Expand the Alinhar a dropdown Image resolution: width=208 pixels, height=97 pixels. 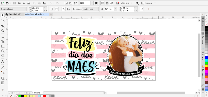tap(131, 3)
